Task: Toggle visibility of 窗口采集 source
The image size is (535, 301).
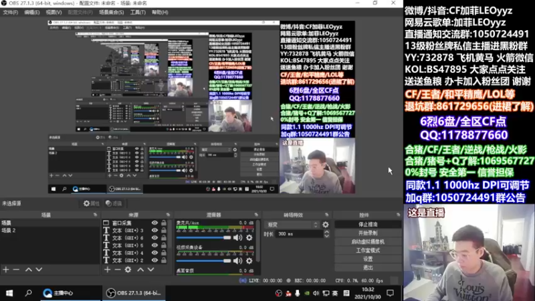Action: 155,223
